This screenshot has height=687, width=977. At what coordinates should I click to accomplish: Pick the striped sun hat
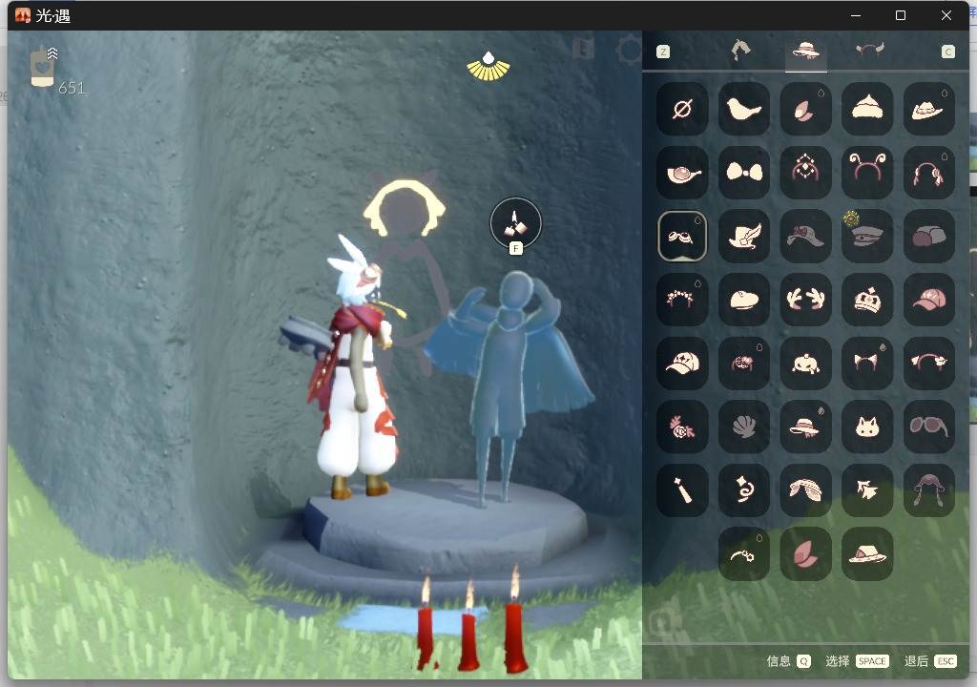pos(805,427)
